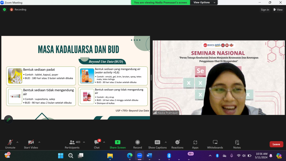Open Microsoft Word from the taskbar
This screenshot has width=286, height=161.
[x=149, y=156]
